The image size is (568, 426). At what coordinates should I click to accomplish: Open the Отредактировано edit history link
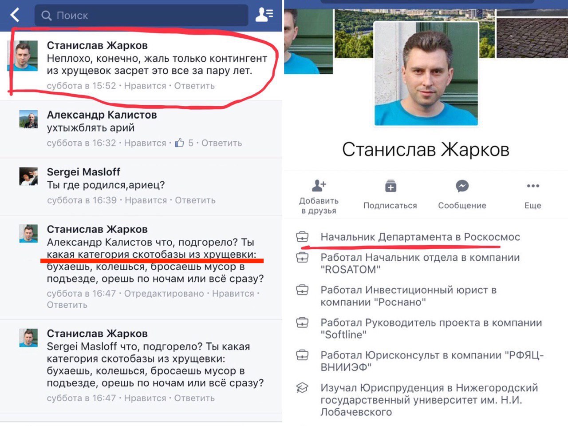click(x=164, y=294)
